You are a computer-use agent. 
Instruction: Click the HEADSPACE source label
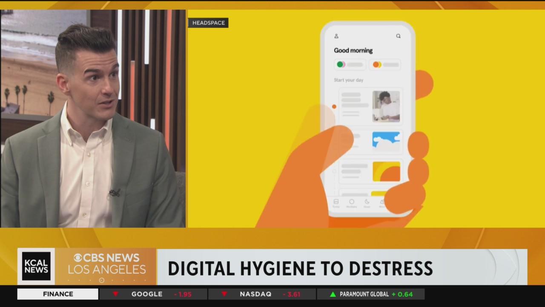click(x=208, y=23)
